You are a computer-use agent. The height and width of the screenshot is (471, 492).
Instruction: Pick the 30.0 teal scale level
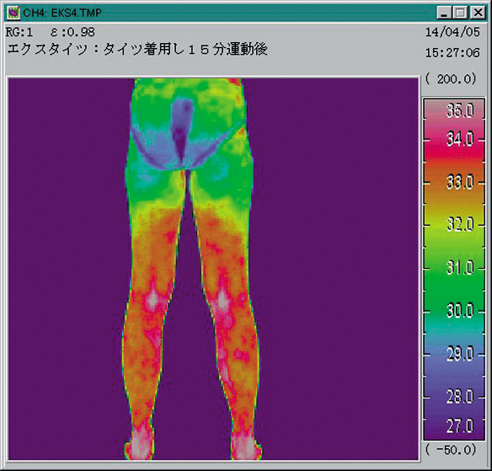pos(460,311)
